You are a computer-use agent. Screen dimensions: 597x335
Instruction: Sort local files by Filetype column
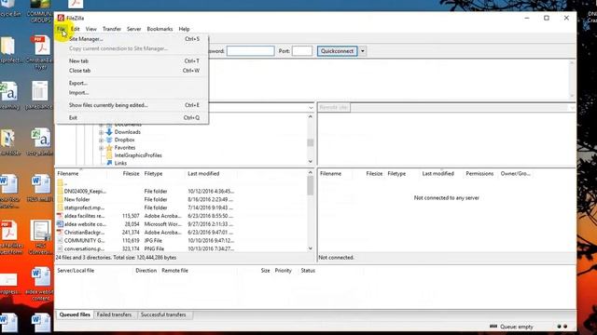[153, 174]
